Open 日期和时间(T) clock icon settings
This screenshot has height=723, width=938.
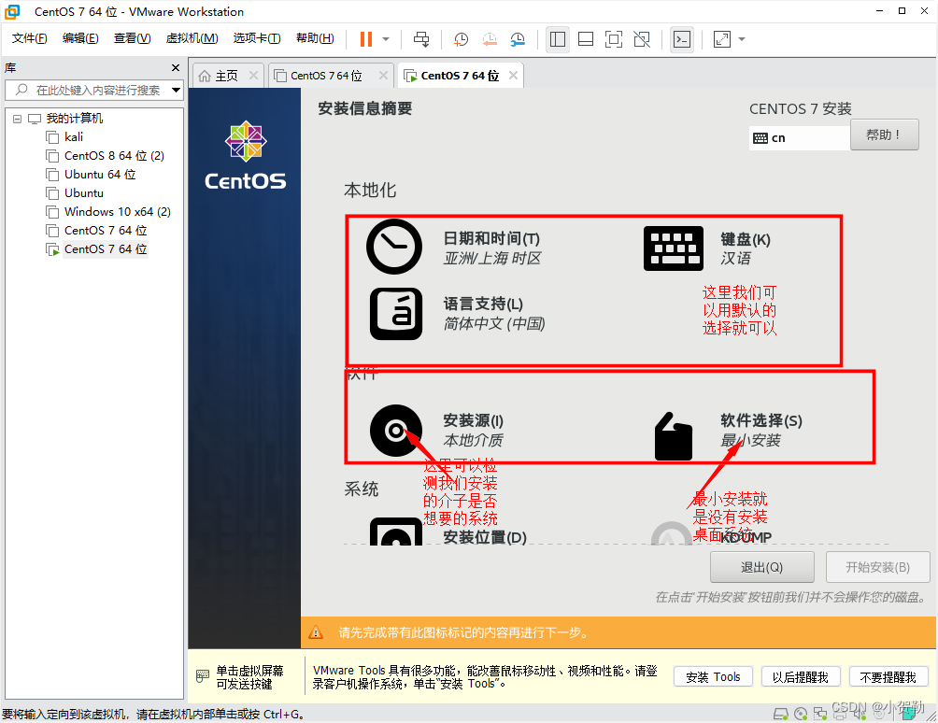coord(394,247)
